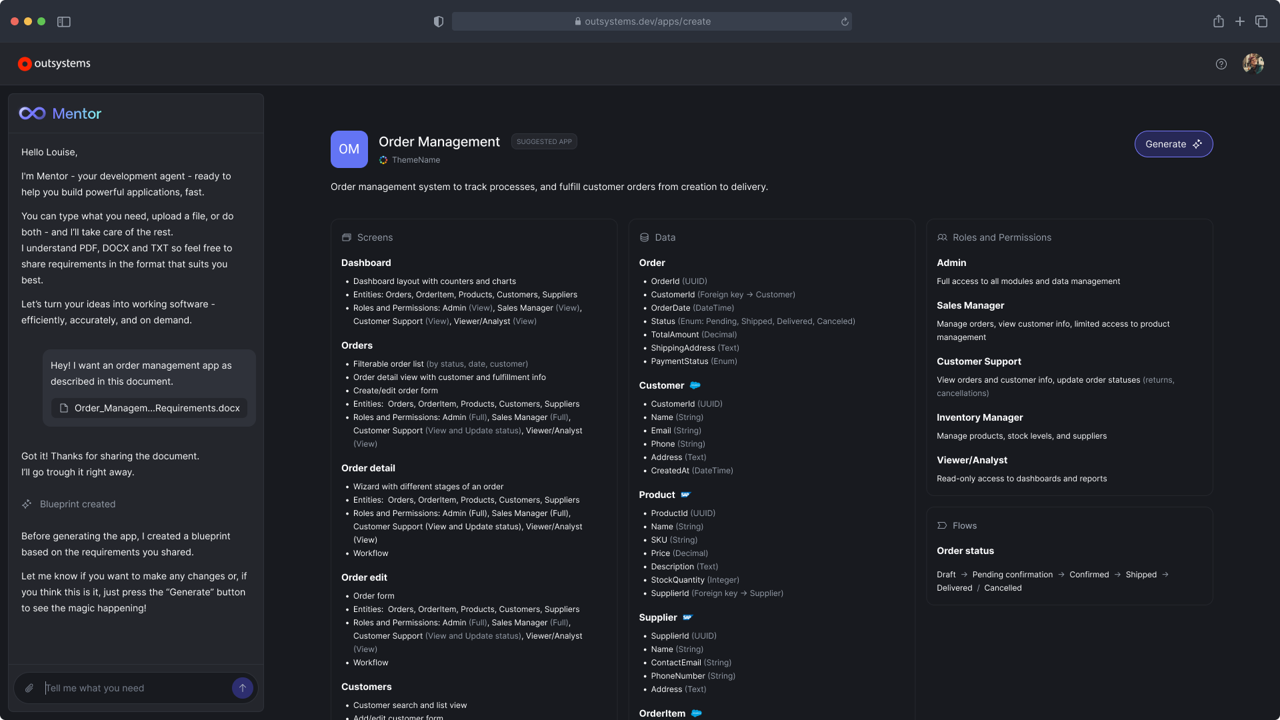The image size is (1280, 720).
Task: Click the browser share icon
Action: tap(1219, 21)
